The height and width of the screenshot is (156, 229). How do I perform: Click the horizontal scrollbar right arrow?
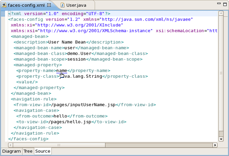215,145
